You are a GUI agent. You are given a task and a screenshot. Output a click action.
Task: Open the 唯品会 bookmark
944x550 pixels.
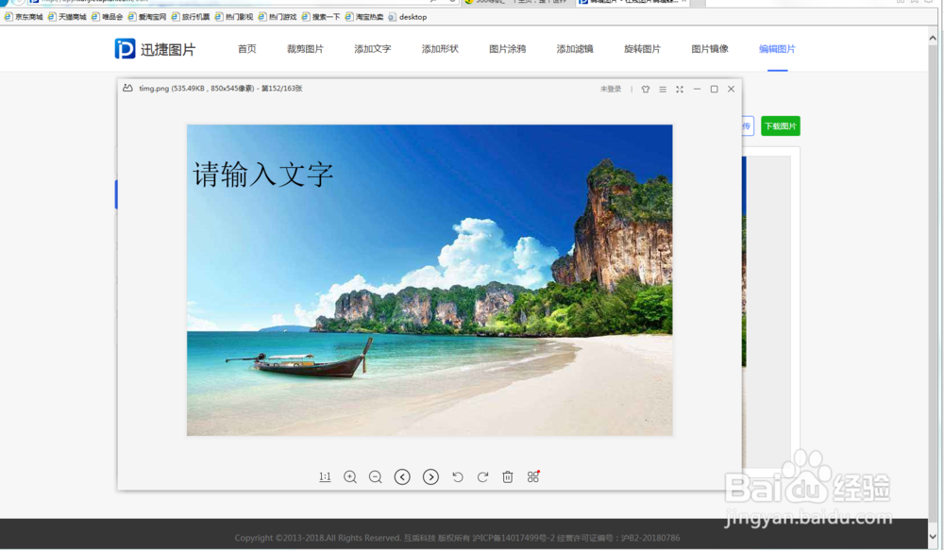pos(108,17)
